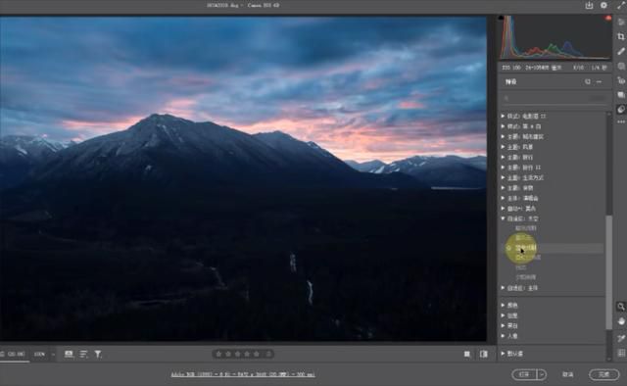627x386 pixels.
Task: Open the Snapshots panel
Action: (620, 95)
